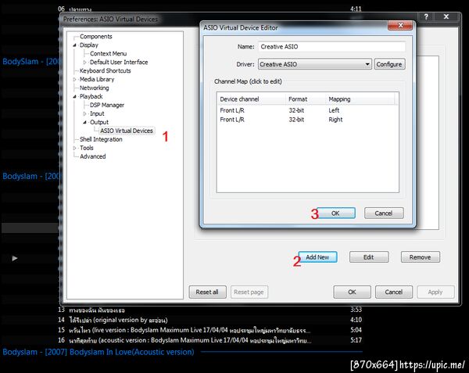Click the Edit button in Preferences
The image size is (469, 373).
(369, 257)
